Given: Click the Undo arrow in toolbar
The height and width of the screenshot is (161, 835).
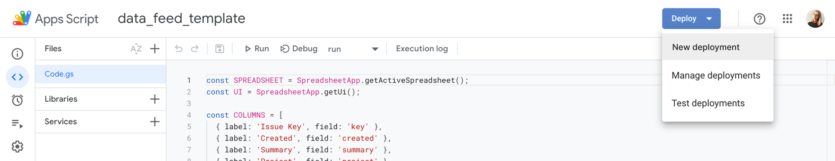Looking at the screenshot, I should [179, 49].
